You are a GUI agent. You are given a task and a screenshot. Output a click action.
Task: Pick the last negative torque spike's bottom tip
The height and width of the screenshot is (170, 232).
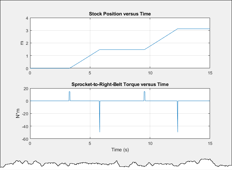click(x=178, y=131)
